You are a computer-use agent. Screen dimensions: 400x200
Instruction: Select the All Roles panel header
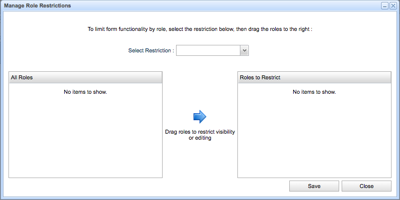click(86, 77)
